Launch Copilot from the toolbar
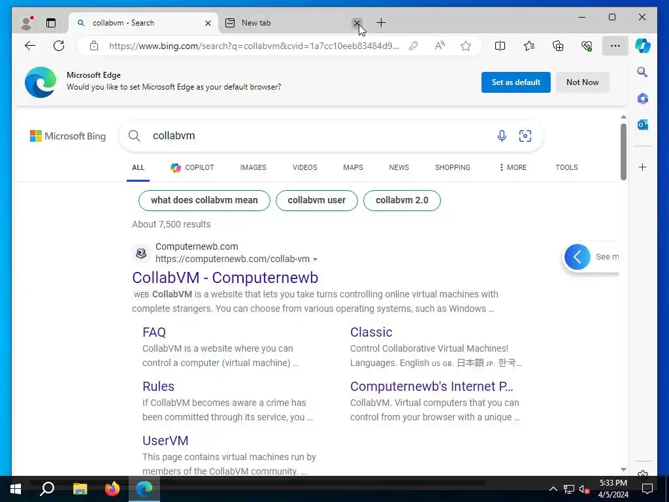Image resolution: width=669 pixels, height=502 pixels. coord(643,46)
